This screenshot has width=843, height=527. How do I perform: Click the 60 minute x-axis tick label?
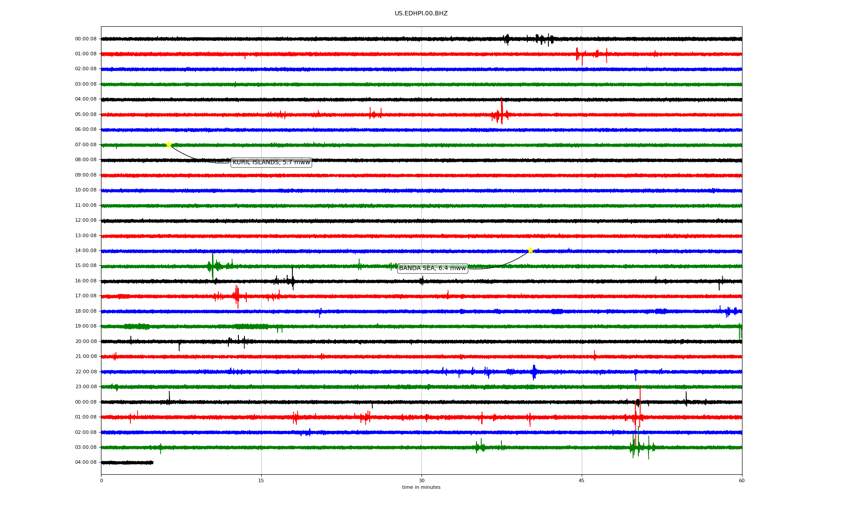point(742,480)
